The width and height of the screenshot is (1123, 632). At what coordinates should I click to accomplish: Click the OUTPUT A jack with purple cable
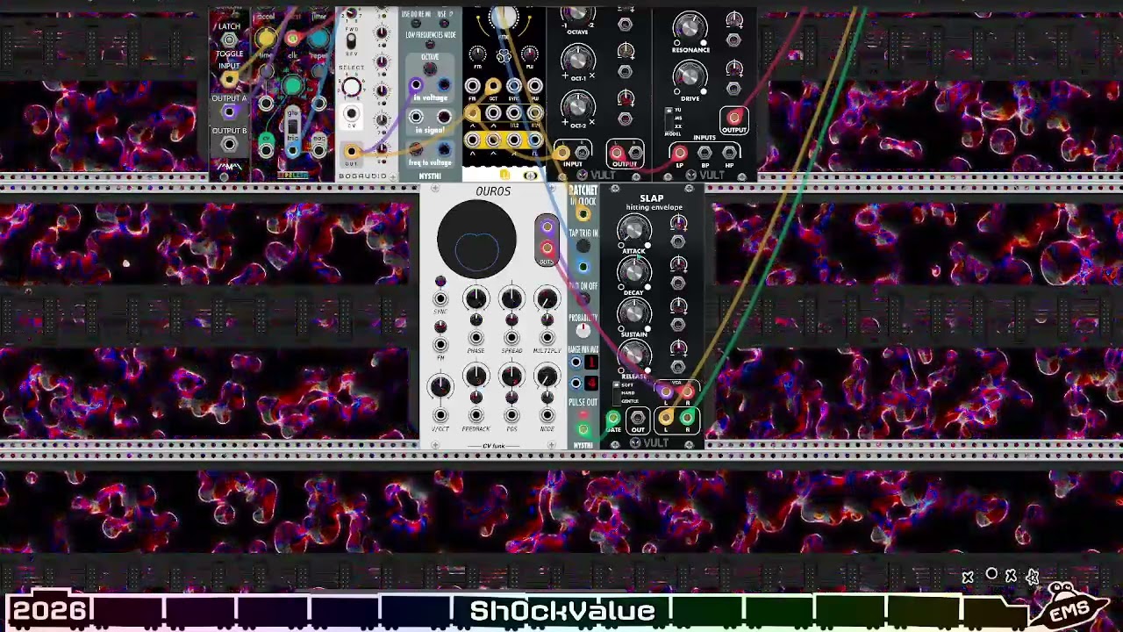229,112
